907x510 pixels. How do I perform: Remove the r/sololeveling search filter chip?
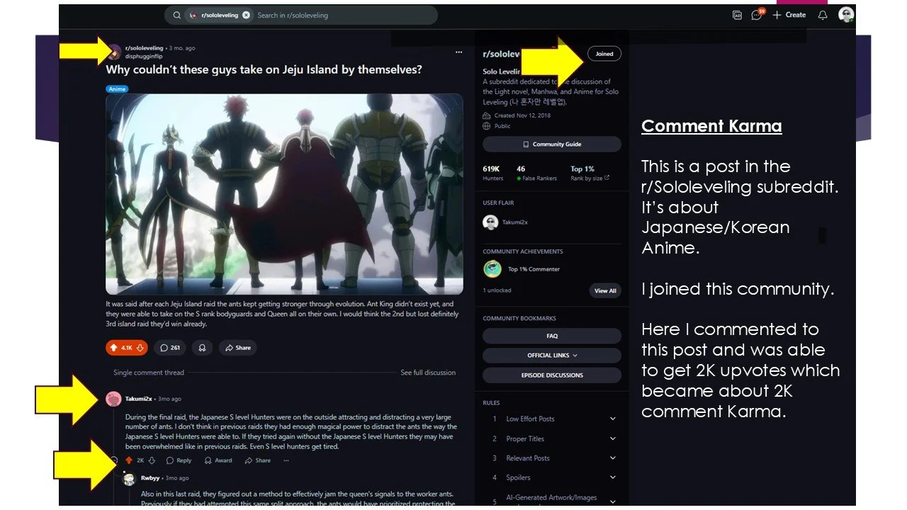point(246,15)
